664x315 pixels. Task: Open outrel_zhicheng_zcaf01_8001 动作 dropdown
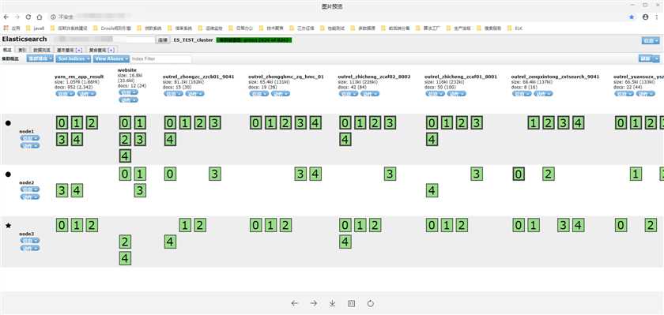tap(457, 93)
